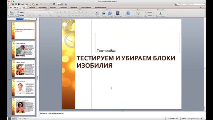Image resolution: width=213 pixels, height=120 pixels.
Task: Open the Переходы ribbon tab
Action: coord(63,7)
